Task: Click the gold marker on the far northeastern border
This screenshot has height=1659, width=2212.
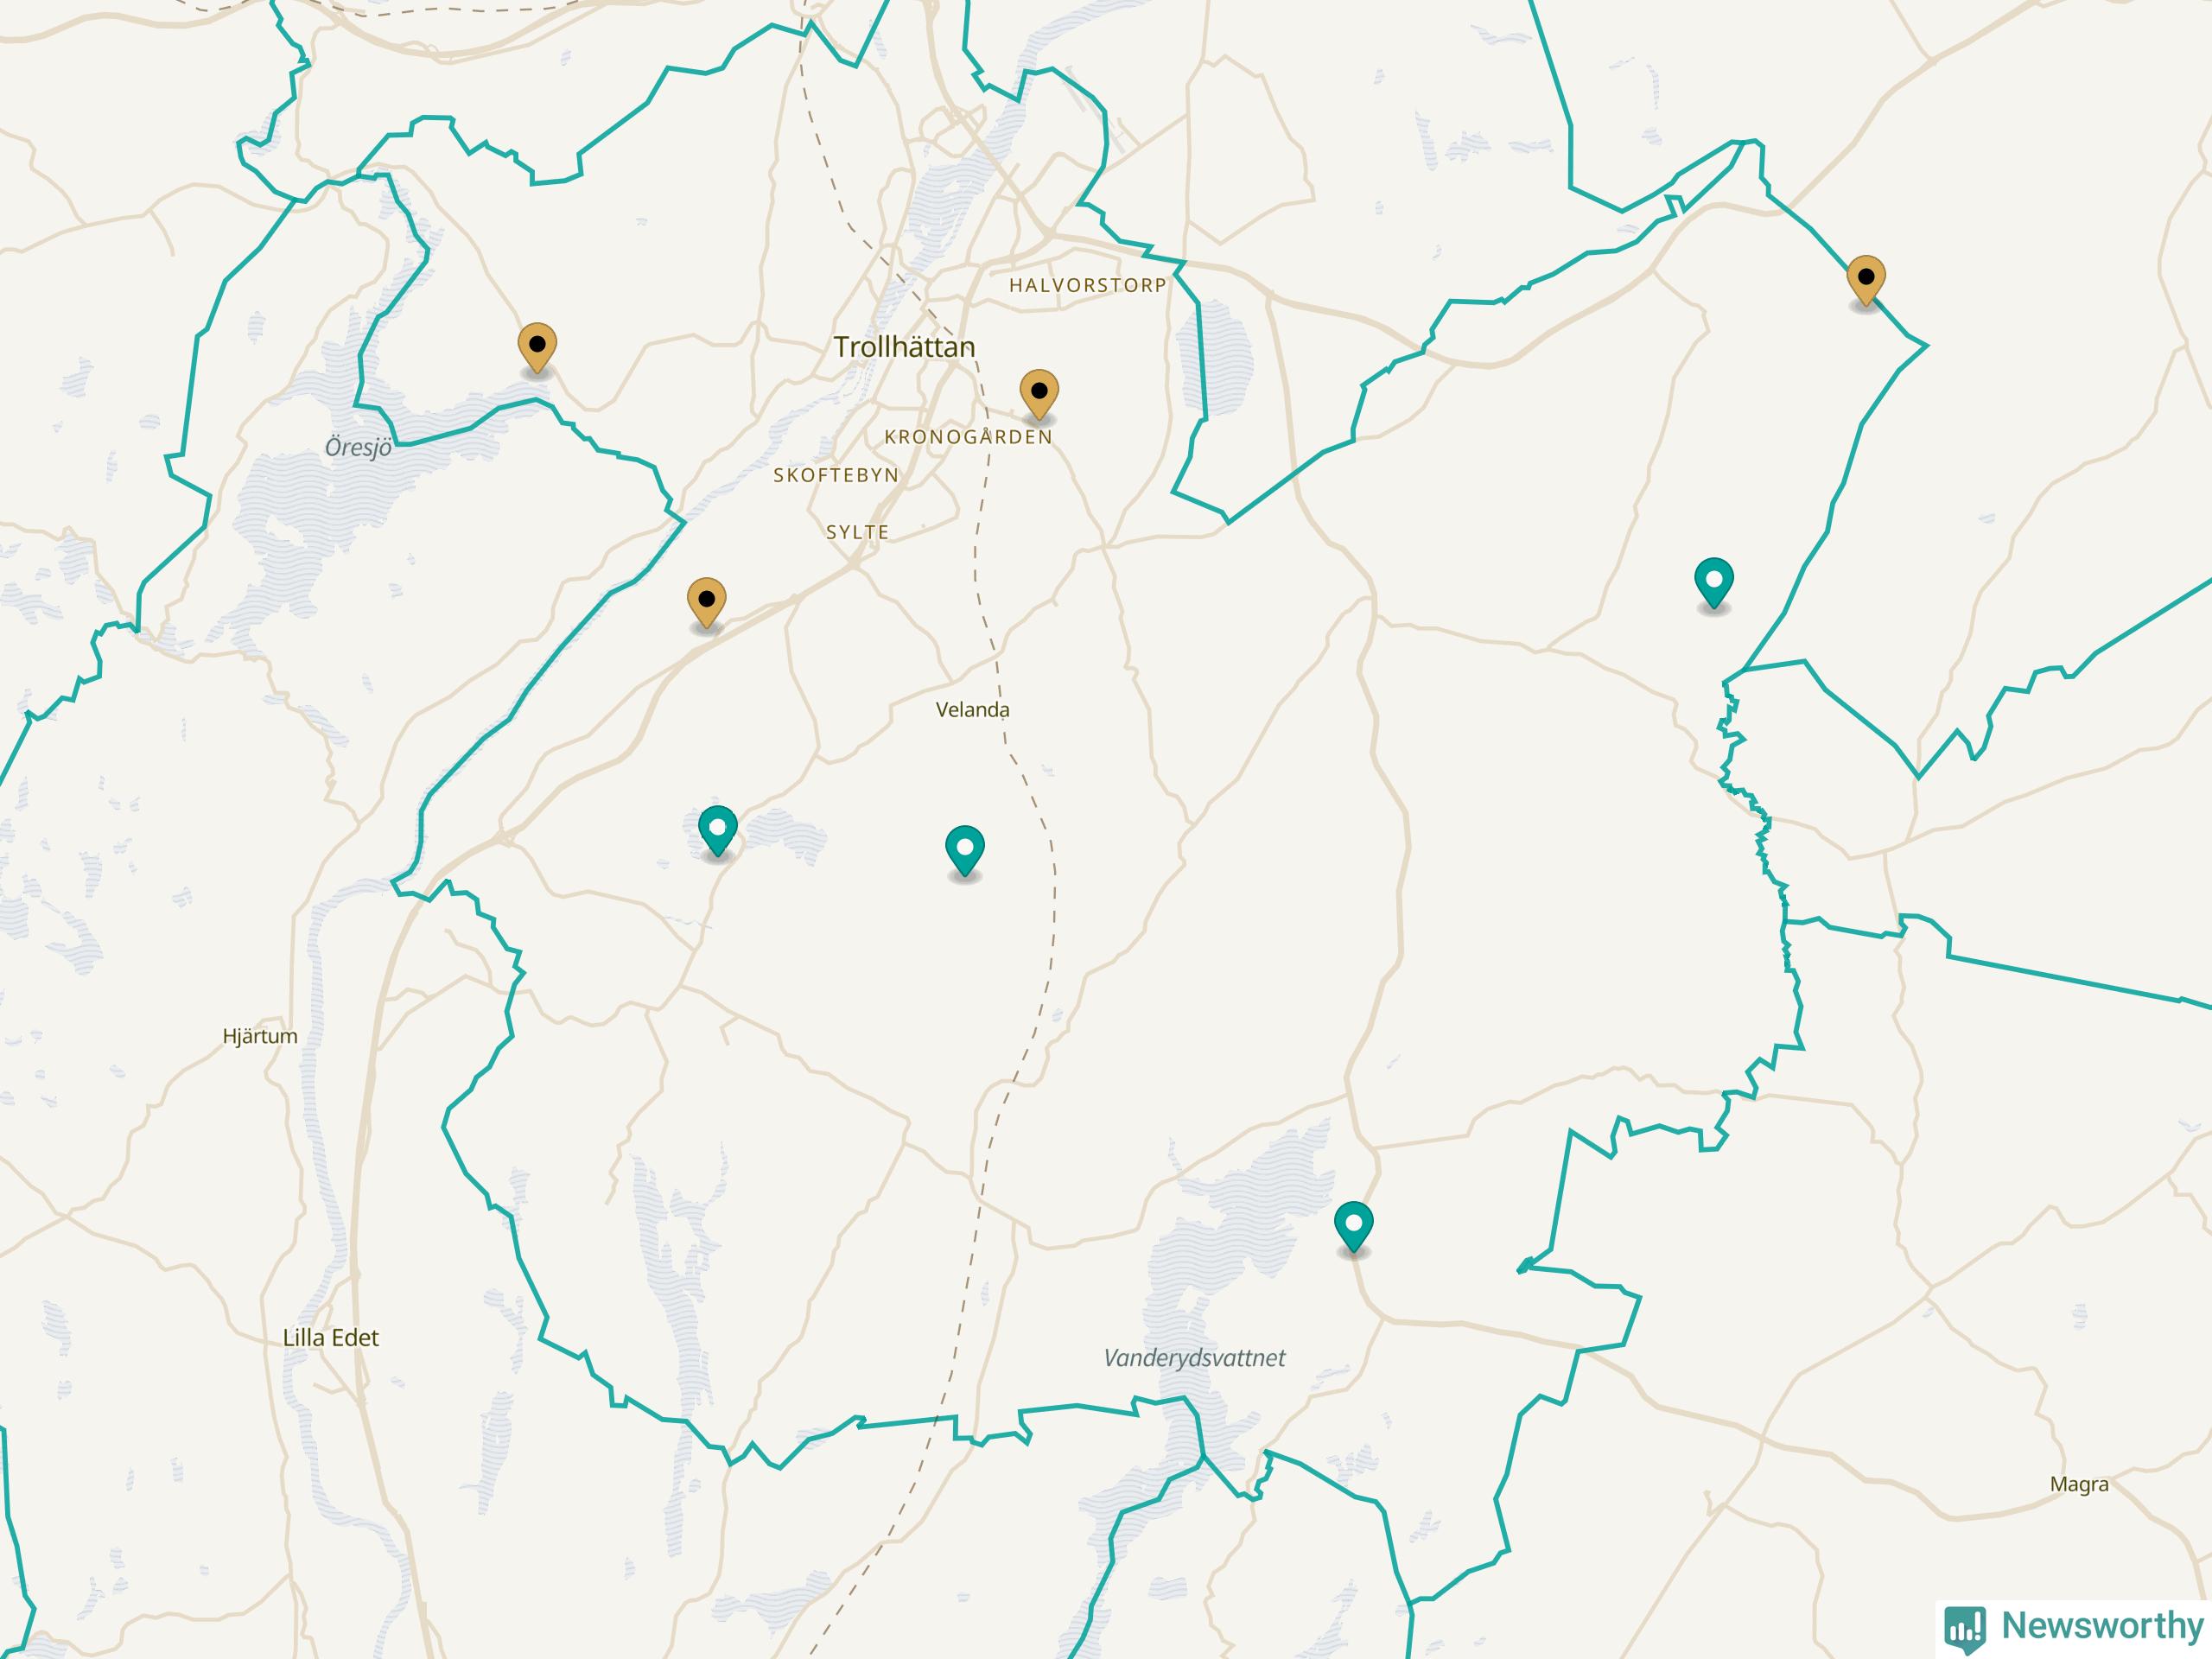Action: pos(1866,281)
